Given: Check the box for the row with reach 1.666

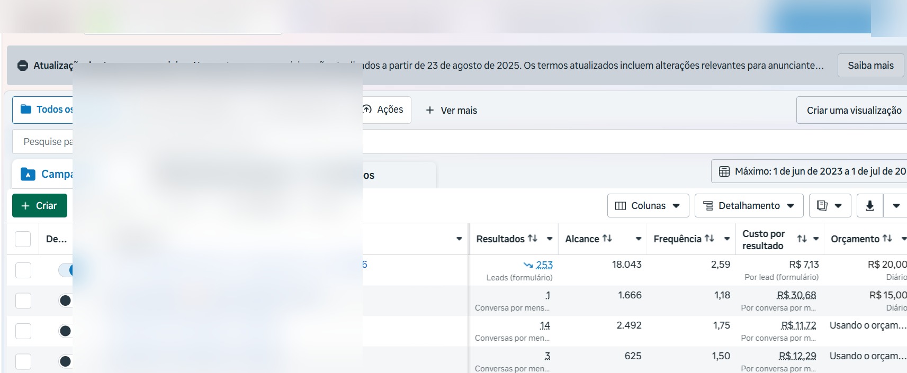Looking at the screenshot, I should point(23,301).
